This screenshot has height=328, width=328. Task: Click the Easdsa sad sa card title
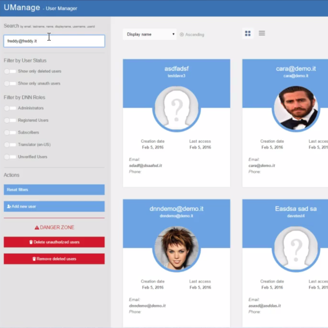[296, 209]
